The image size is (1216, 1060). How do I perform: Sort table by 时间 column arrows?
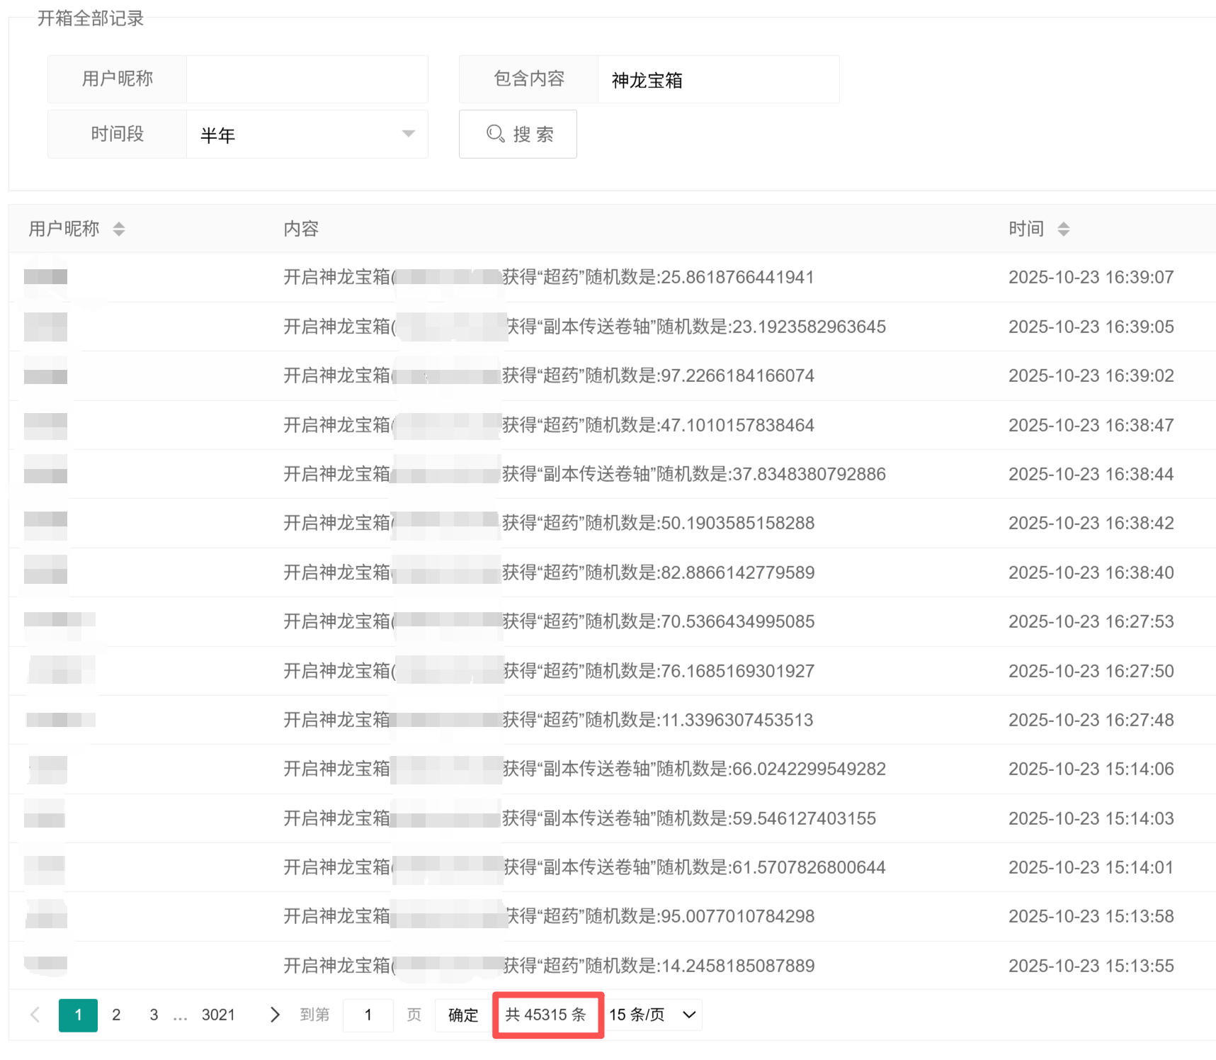[x=1063, y=229]
